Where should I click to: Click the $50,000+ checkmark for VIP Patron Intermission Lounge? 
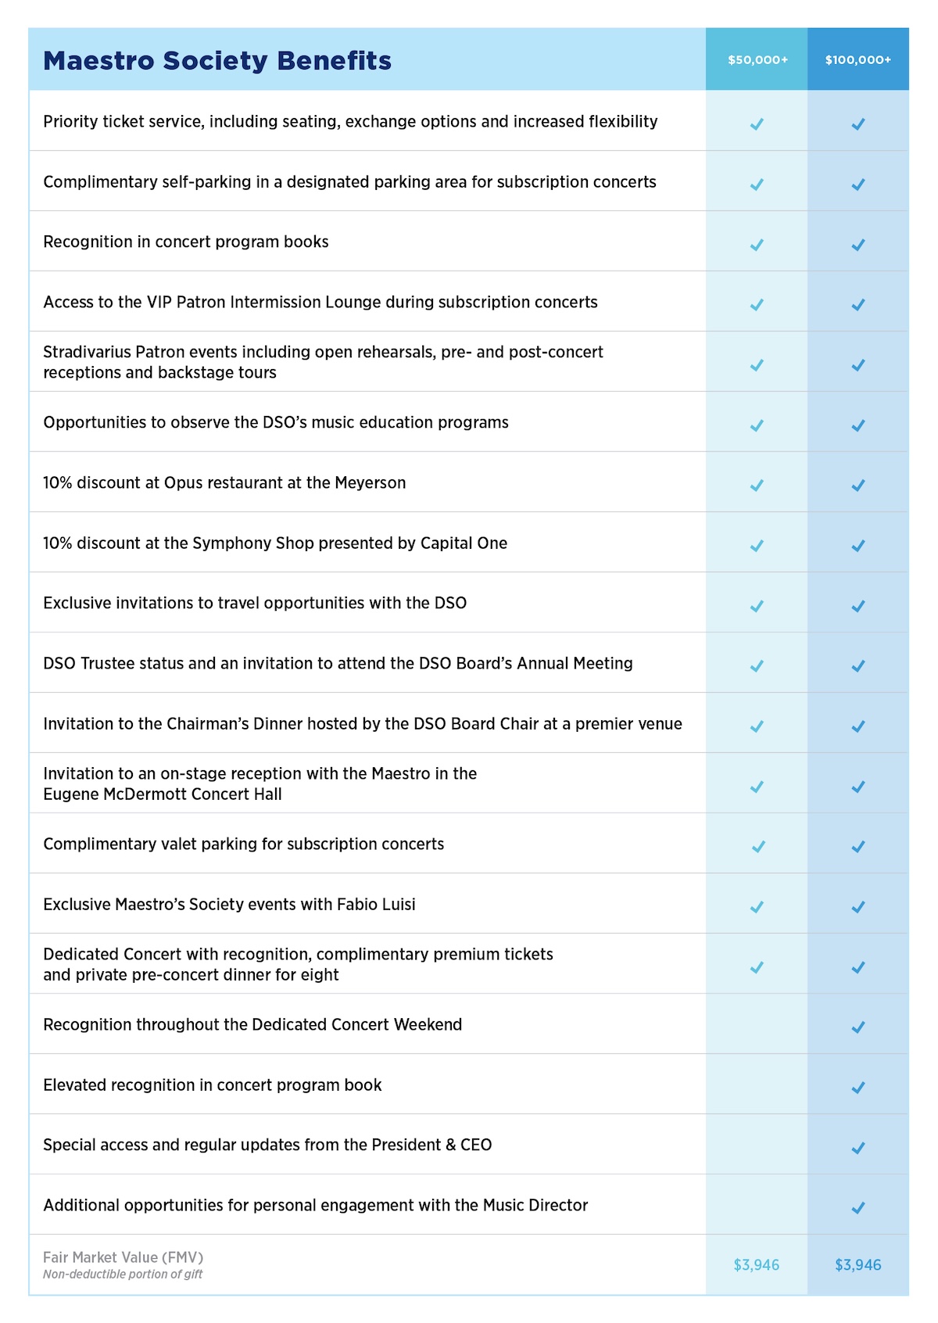coord(757,305)
